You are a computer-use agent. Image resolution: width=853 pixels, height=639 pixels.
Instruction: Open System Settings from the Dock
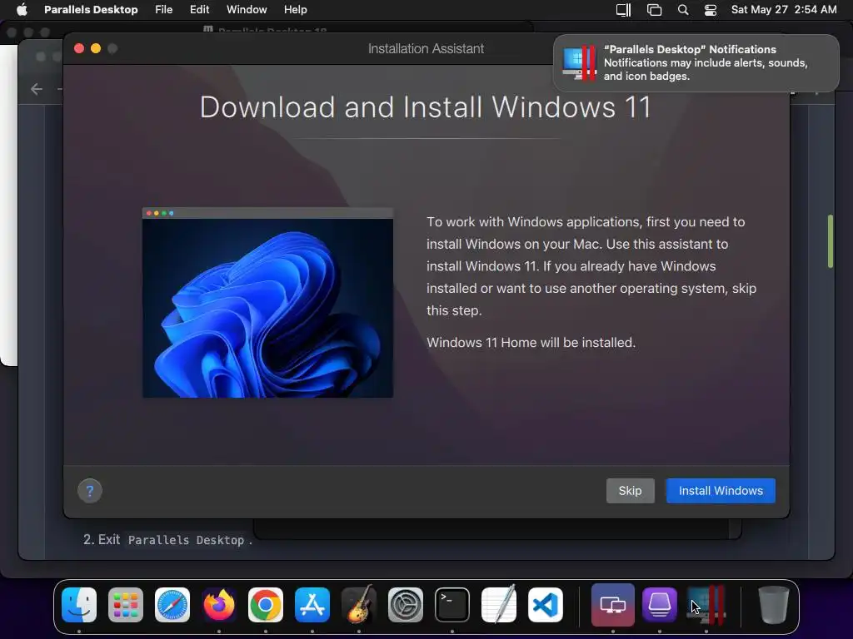(x=406, y=605)
